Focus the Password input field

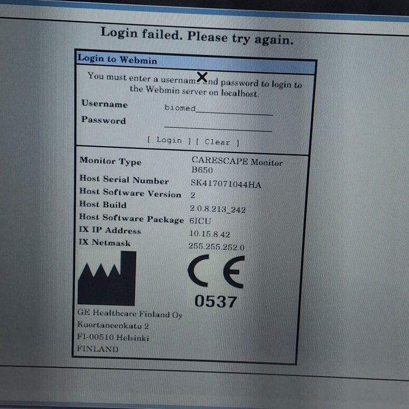218,125
